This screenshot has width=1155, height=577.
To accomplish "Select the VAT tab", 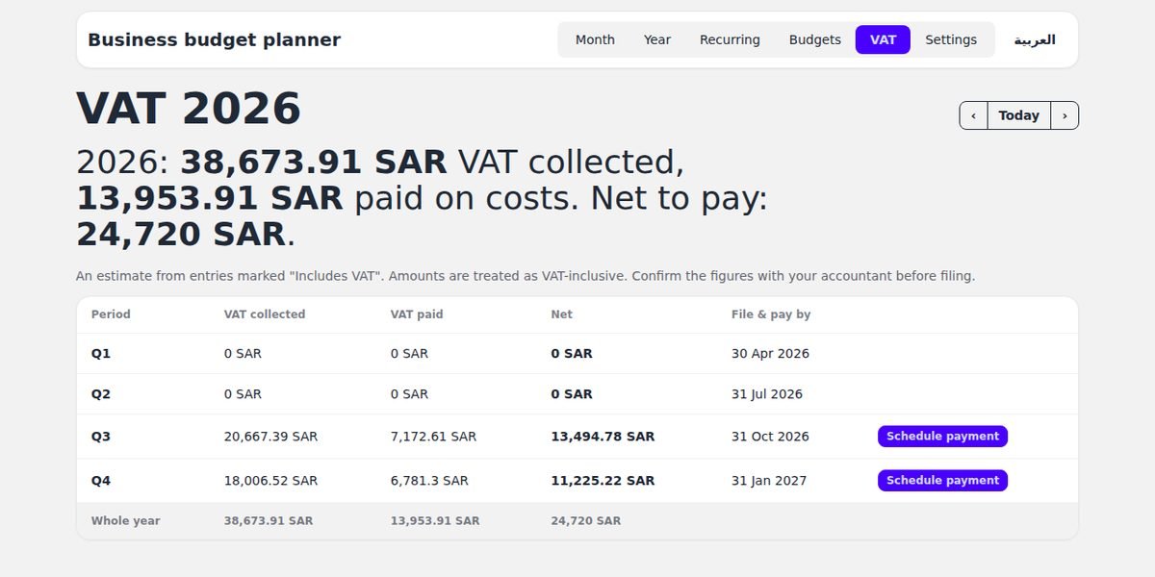I will (x=883, y=39).
